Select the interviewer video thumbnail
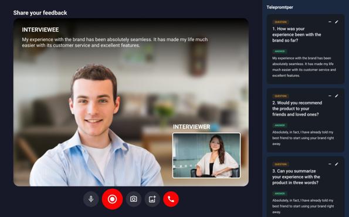This screenshot has height=217, width=349. pos(206,155)
